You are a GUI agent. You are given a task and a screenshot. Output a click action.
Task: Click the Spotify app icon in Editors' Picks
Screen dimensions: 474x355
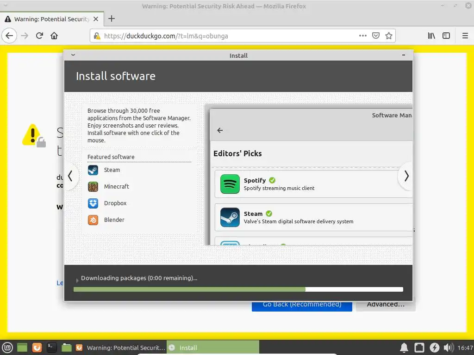tap(230, 184)
